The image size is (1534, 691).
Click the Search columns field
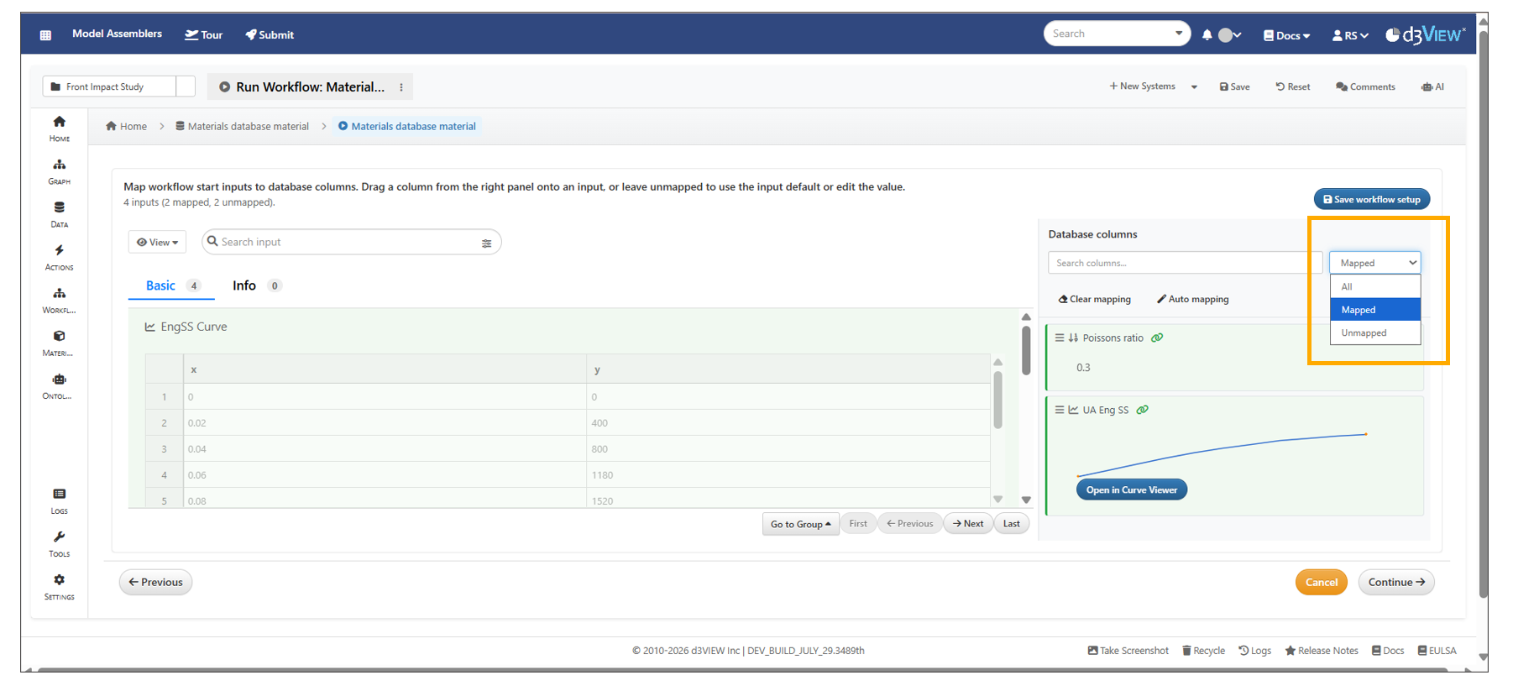[x=1183, y=263]
